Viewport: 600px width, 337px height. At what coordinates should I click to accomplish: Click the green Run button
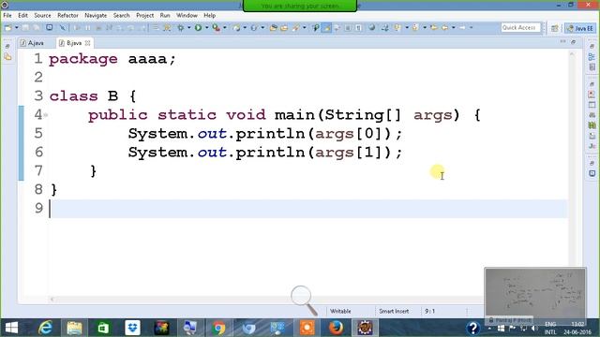pyautogui.click(x=198, y=28)
